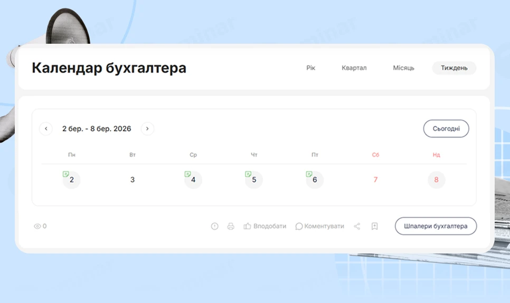The width and height of the screenshot is (510, 303).
Task: Click the Пт weekday label
Action: tap(315, 155)
